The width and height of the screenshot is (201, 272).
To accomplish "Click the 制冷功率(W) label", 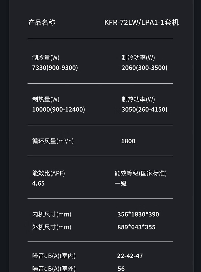I will click(x=138, y=58).
